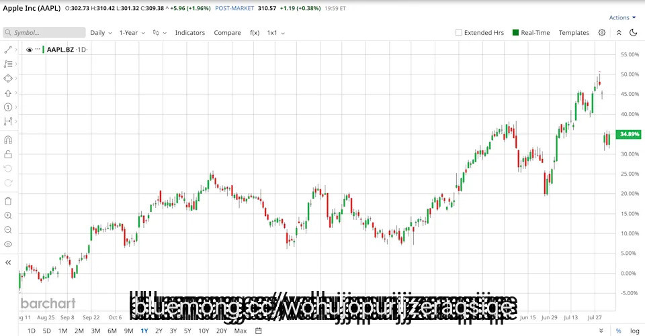Collapse the left drawing toolbar
Viewport: 645px width, 336px height.
[x=8, y=262]
